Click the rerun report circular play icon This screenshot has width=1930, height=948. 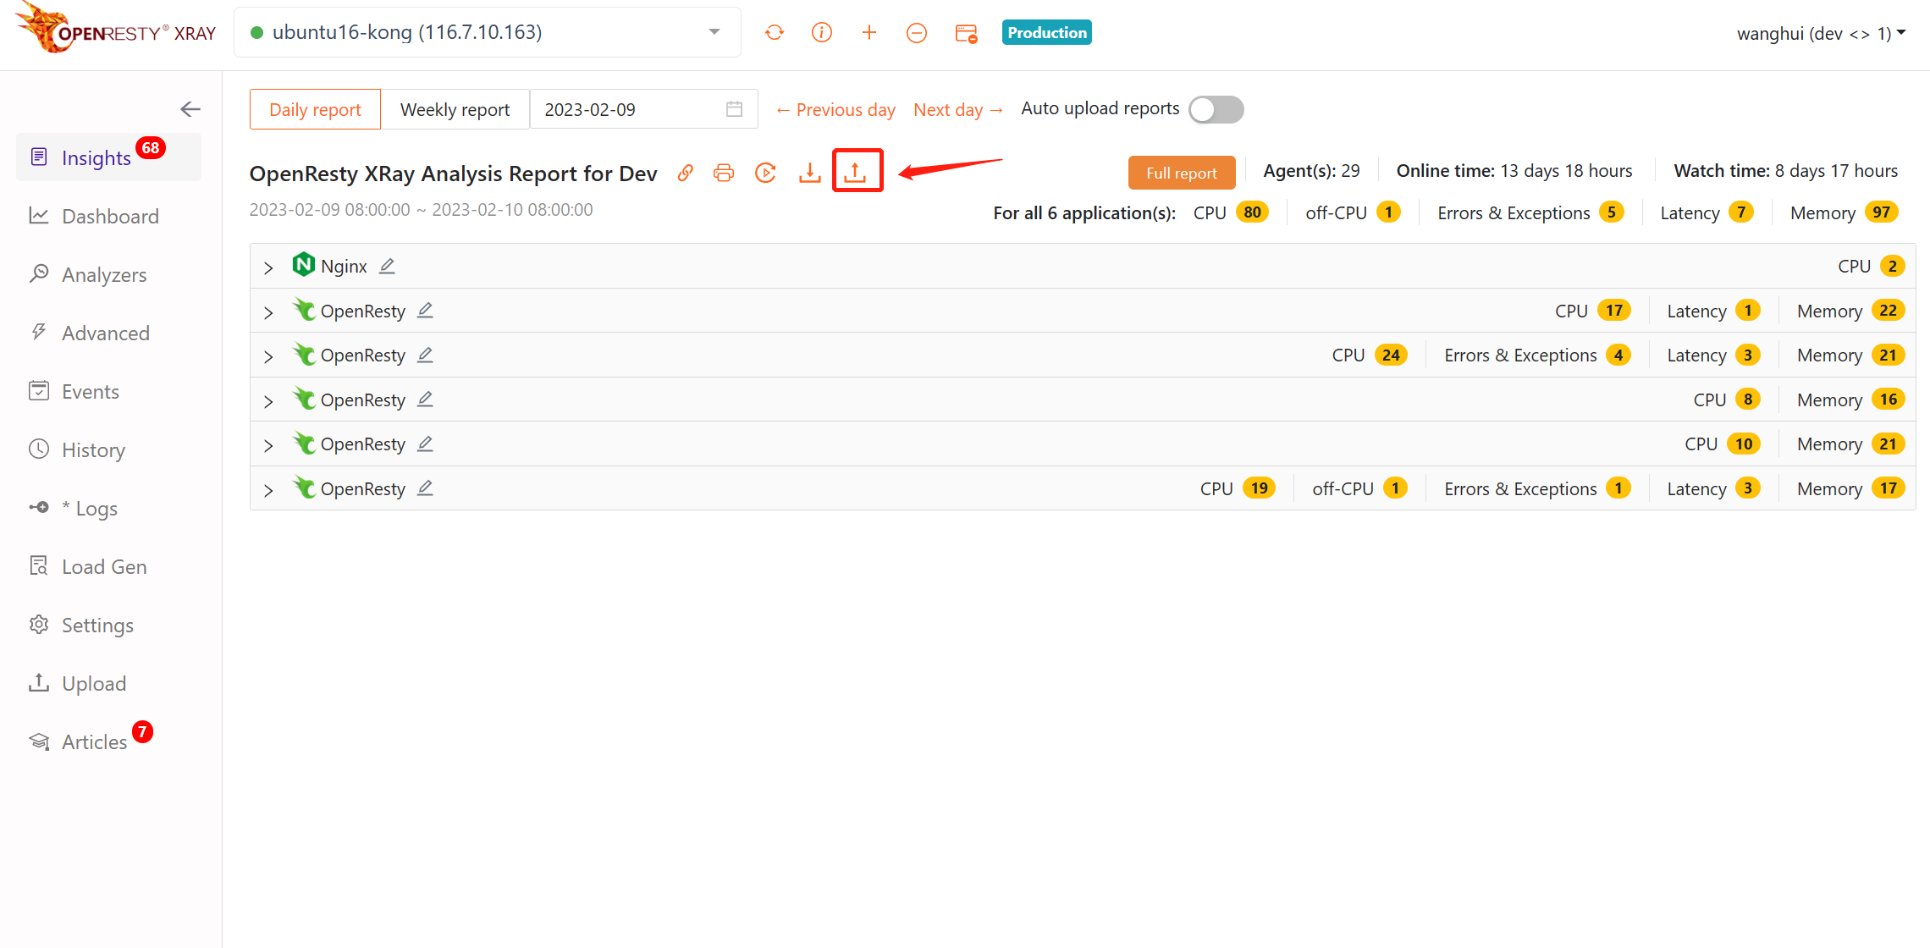tap(765, 173)
